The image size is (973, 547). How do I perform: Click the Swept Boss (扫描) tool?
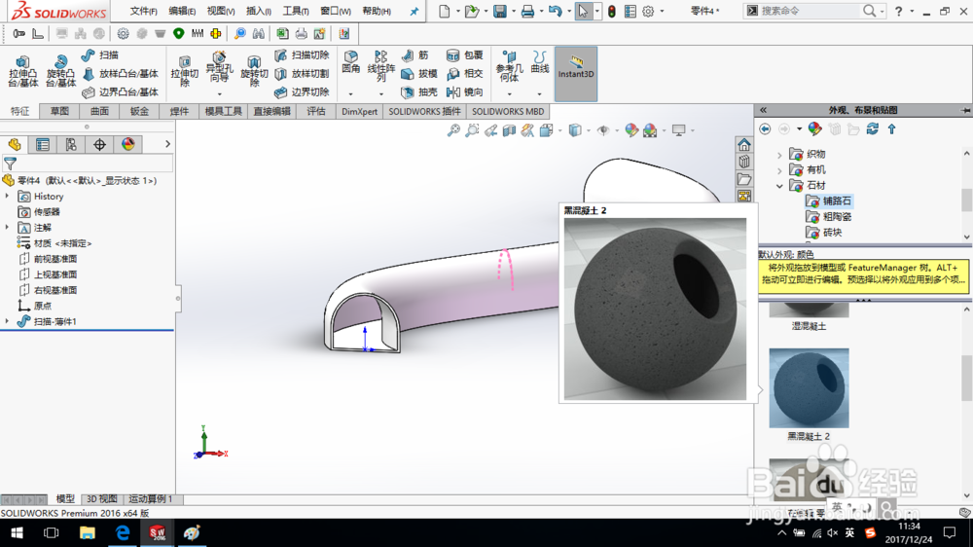(x=100, y=55)
